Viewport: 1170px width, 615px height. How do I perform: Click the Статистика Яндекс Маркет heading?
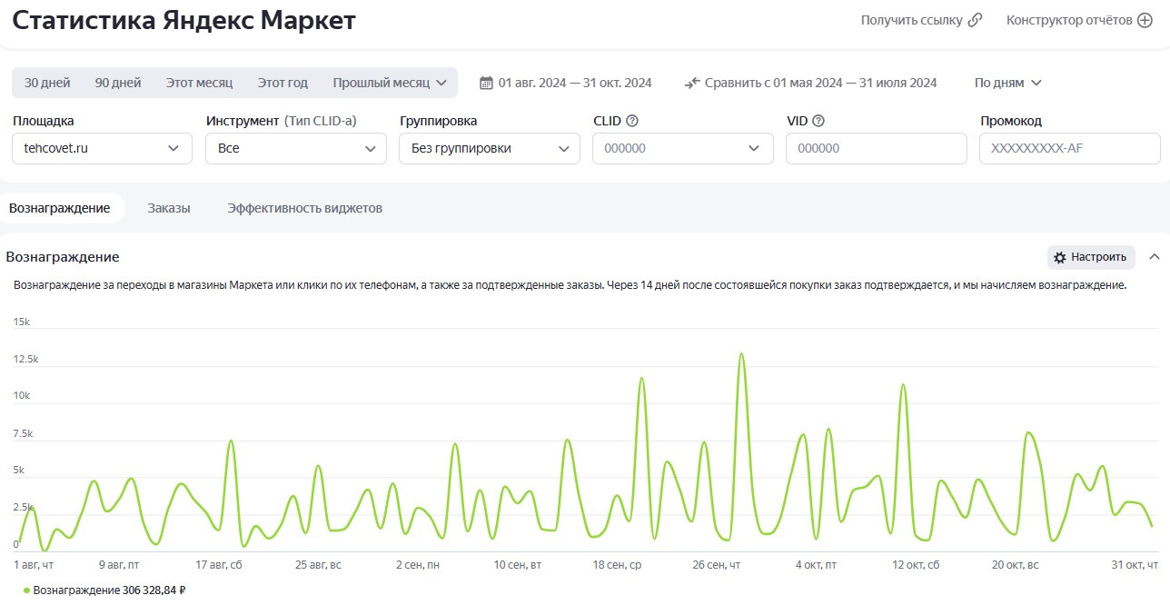coord(183,21)
